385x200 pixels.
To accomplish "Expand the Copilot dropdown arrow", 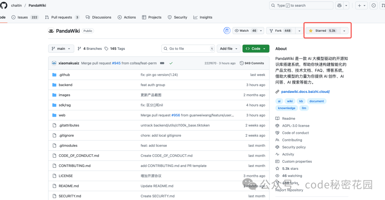I will [x=346, y=5].
